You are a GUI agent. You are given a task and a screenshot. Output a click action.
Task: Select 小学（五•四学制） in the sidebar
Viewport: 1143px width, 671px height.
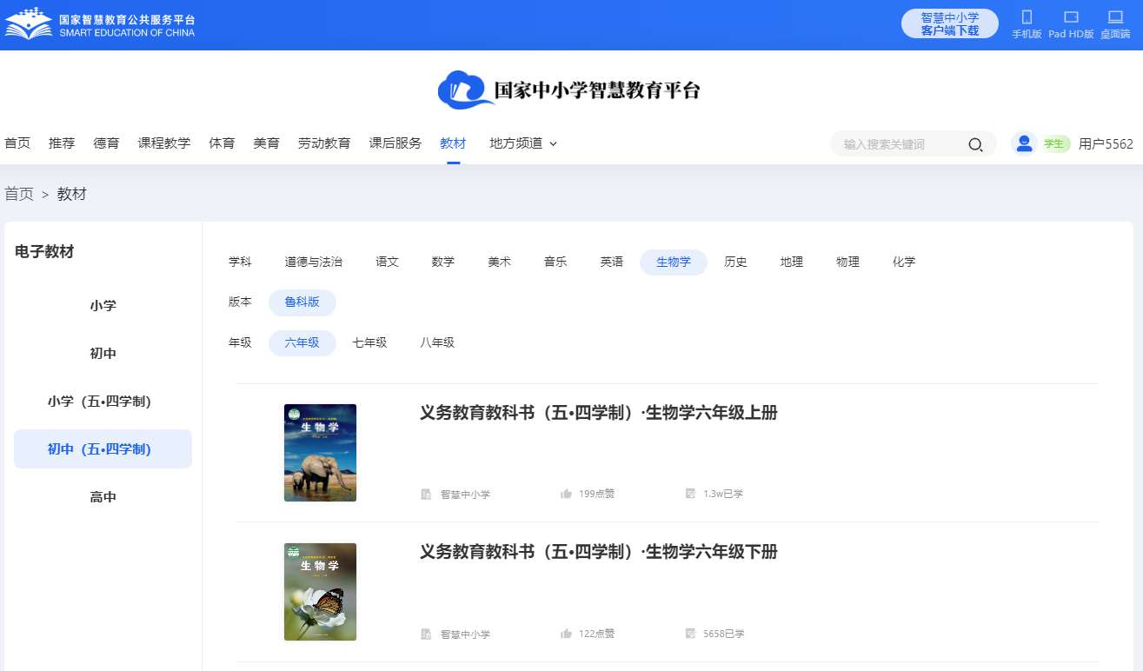tap(103, 402)
